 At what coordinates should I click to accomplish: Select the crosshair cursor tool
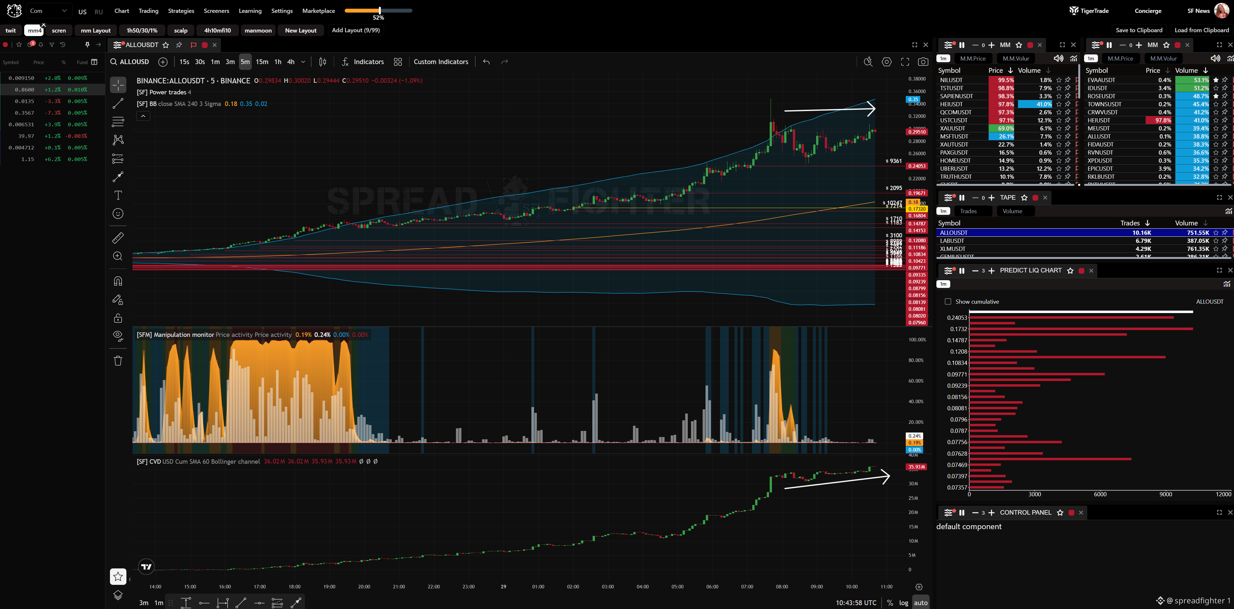118,85
